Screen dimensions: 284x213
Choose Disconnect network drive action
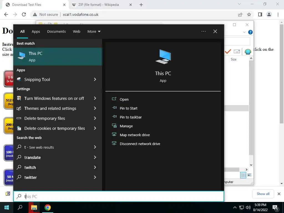pos(140,144)
